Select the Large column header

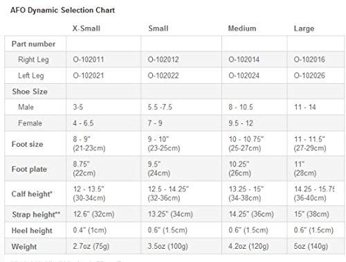click(304, 28)
